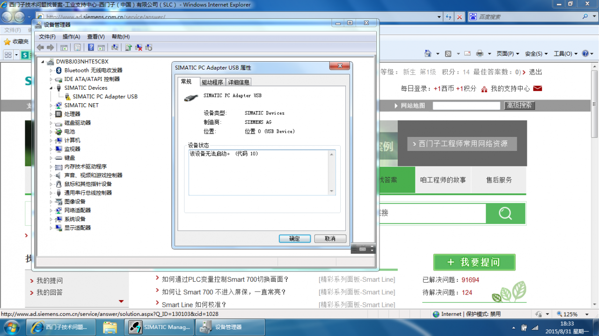Open the 操作(A) menu in Device Manager
The image size is (599, 336).
click(71, 36)
